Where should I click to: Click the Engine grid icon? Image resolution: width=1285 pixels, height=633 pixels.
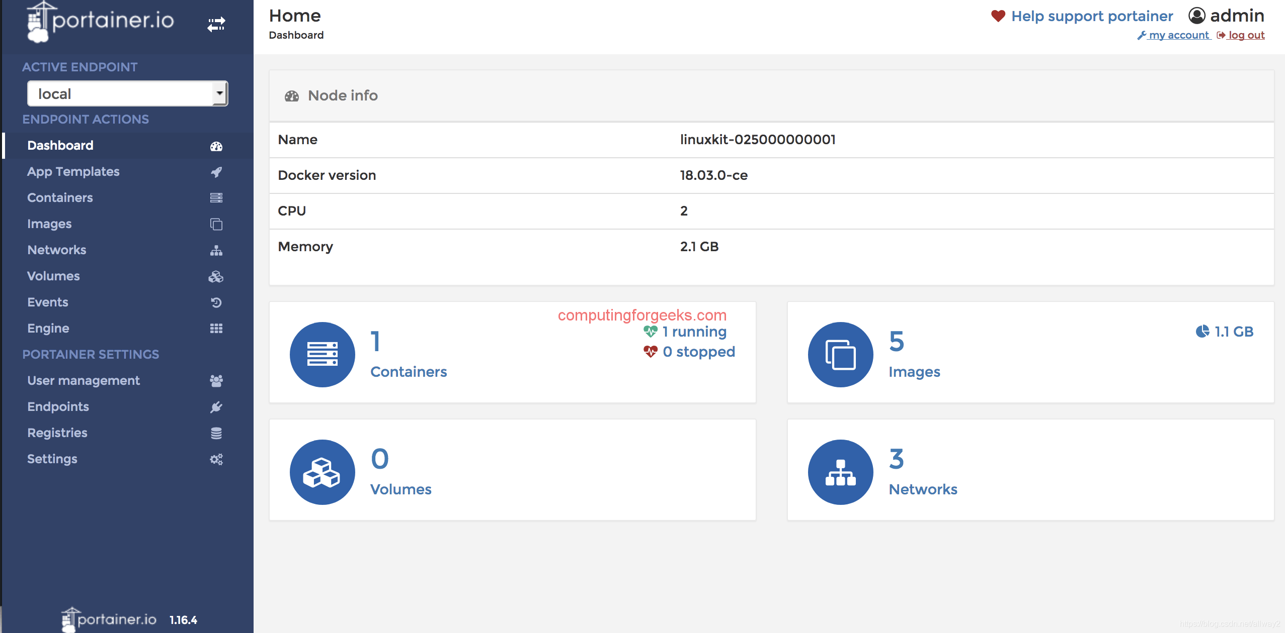pyautogui.click(x=216, y=329)
